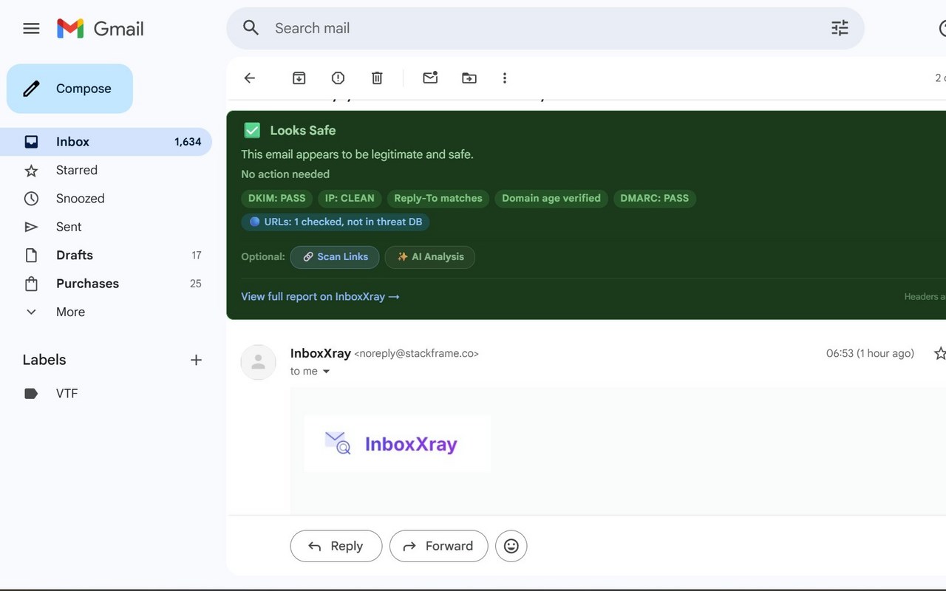Viewport: 946px width, 591px height.
Task: Click the Gmail logo
Action: pos(101,29)
